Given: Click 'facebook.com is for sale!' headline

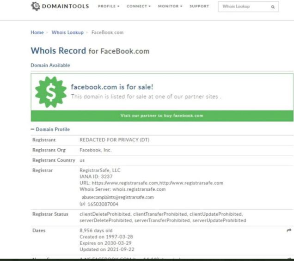Looking at the screenshot, I should point(112,87).
